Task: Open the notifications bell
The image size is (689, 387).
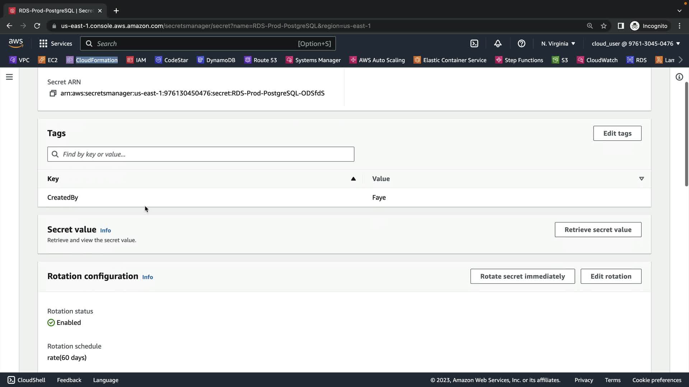Action: pos(498,44)
